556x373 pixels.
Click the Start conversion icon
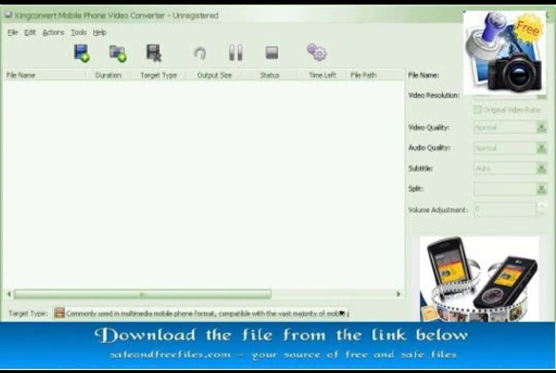tap(200, 53)
